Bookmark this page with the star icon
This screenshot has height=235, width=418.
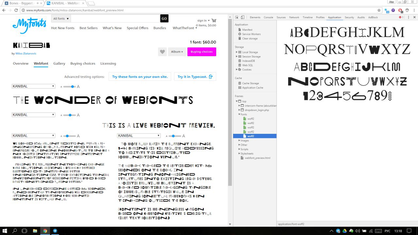click(x=379, y=10)
